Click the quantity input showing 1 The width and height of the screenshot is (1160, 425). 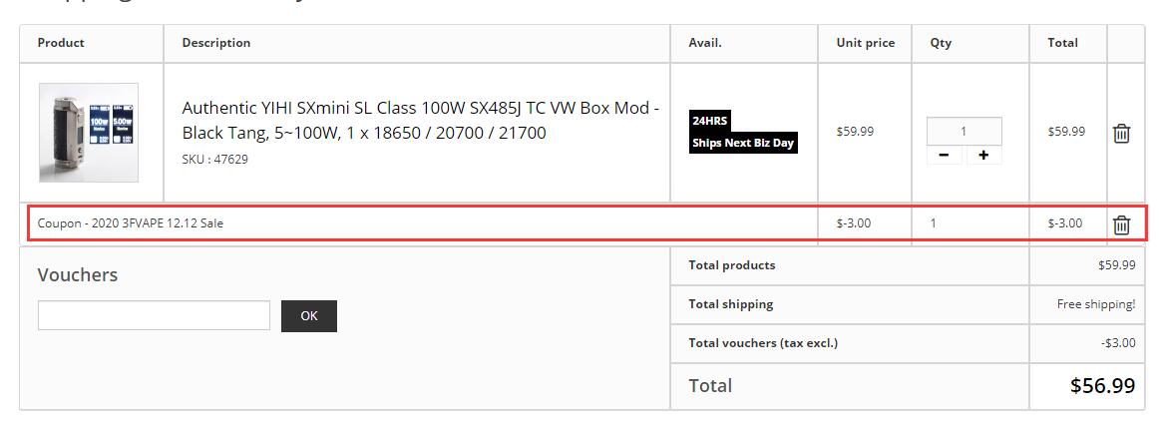click(964, 131)
